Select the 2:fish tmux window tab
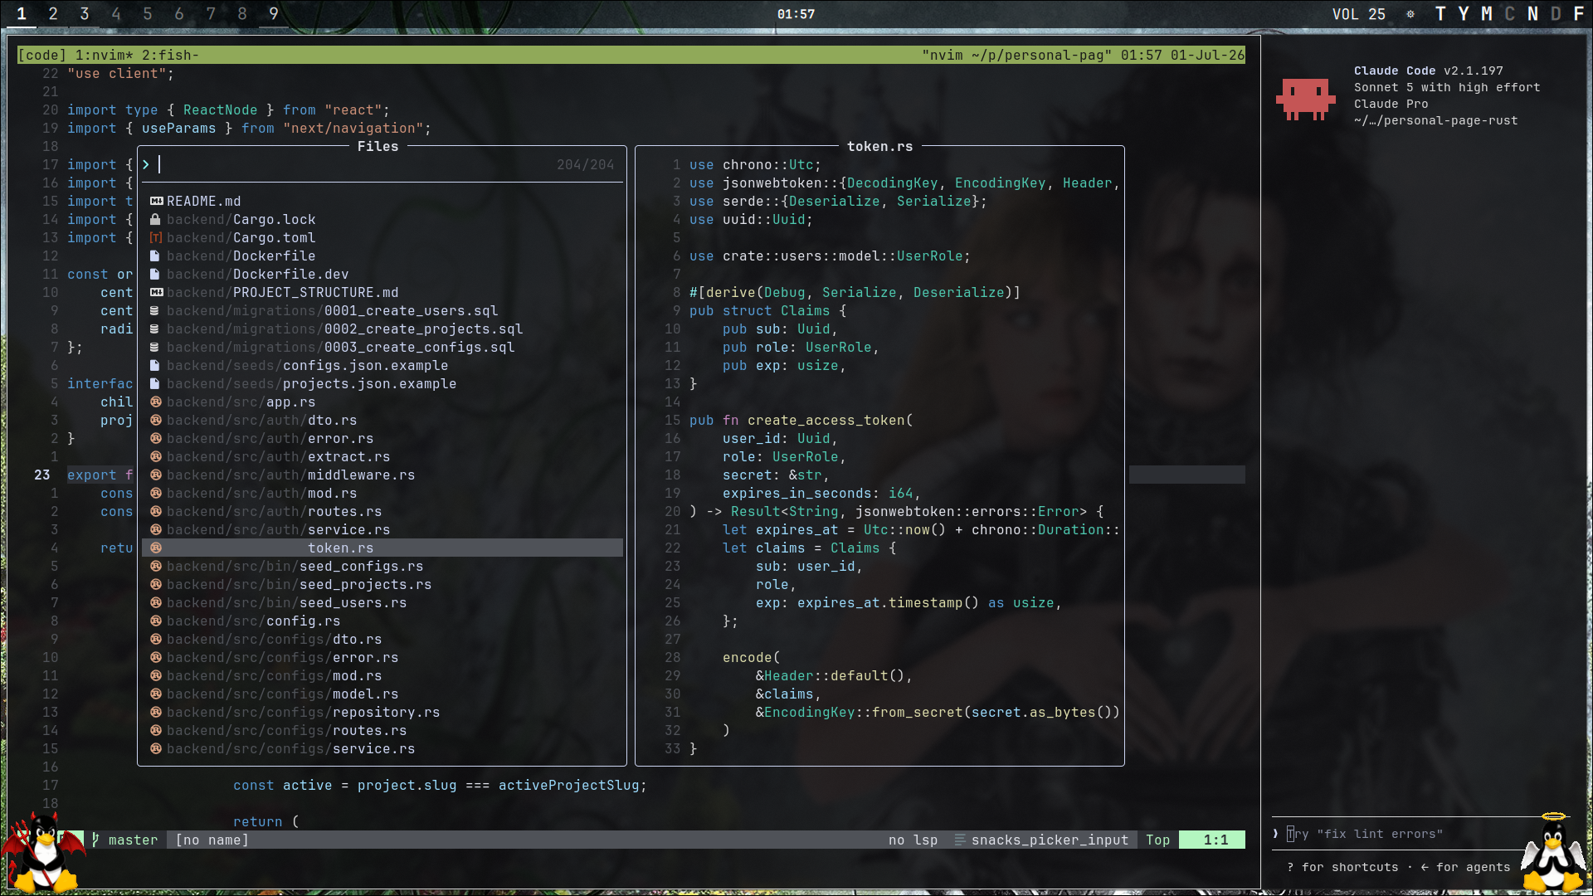The width and height of the screenshot is (1593, 896). tap(171, 56)
